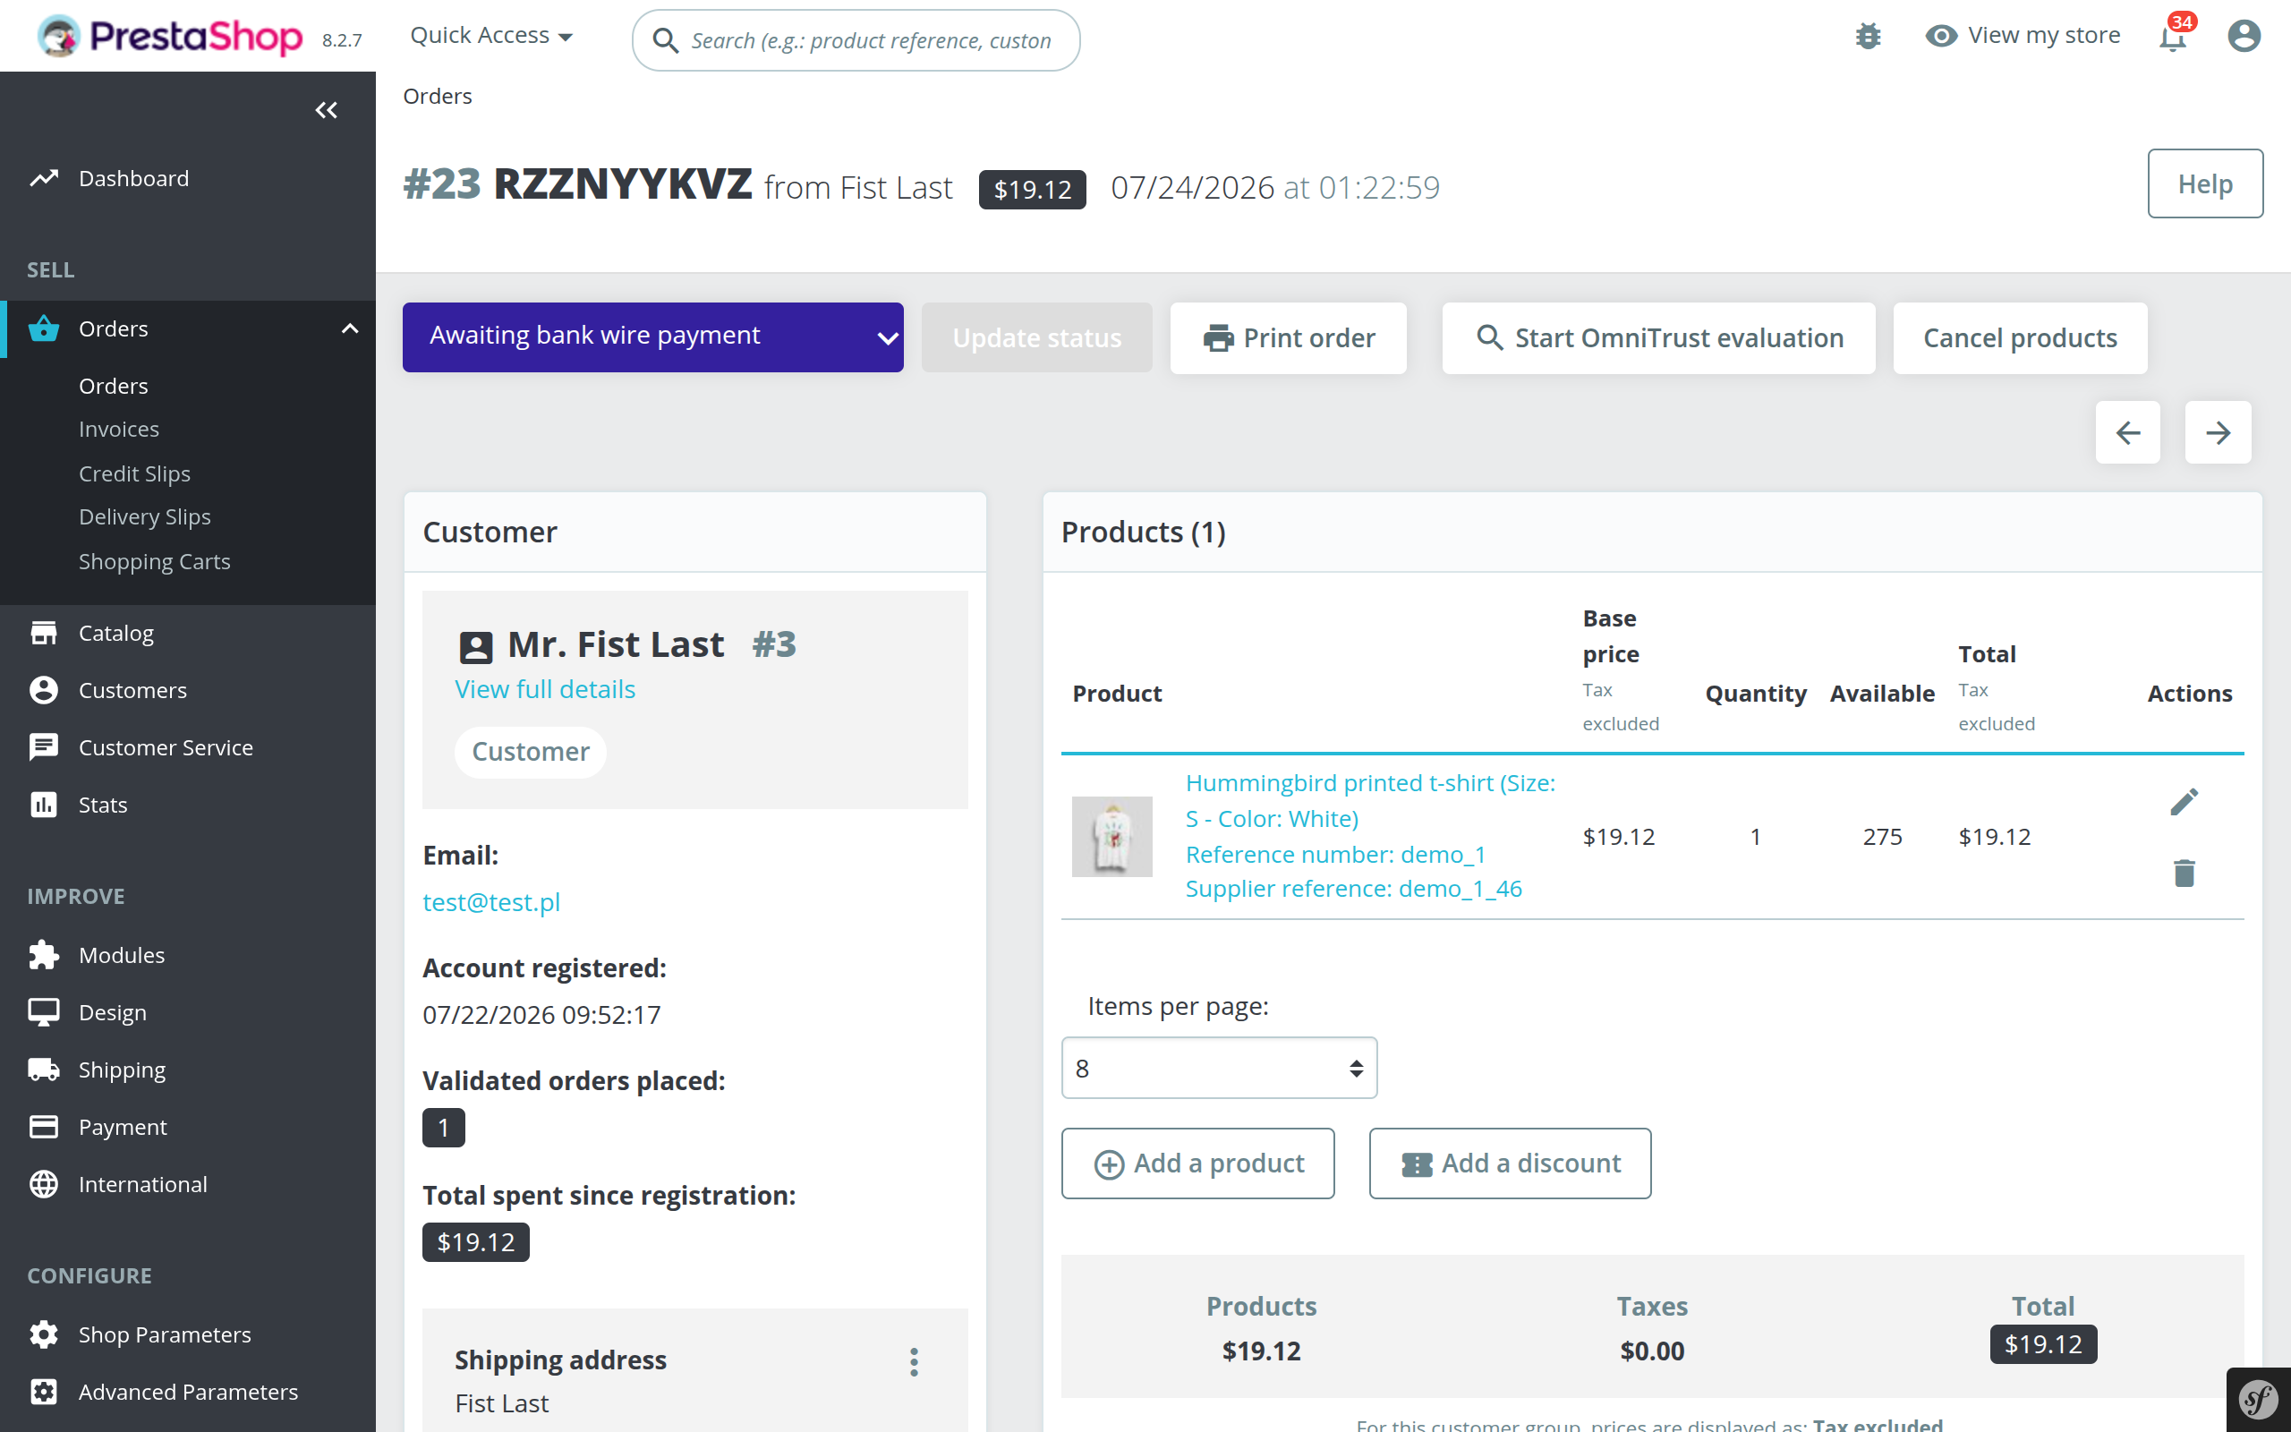The height and width of the screenshot is (1432, 2291).
Task: Click Add a discount button
Action: click(x=1510, y=1163)
